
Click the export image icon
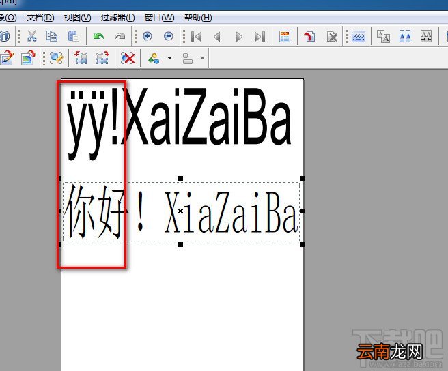coord(28,58)
